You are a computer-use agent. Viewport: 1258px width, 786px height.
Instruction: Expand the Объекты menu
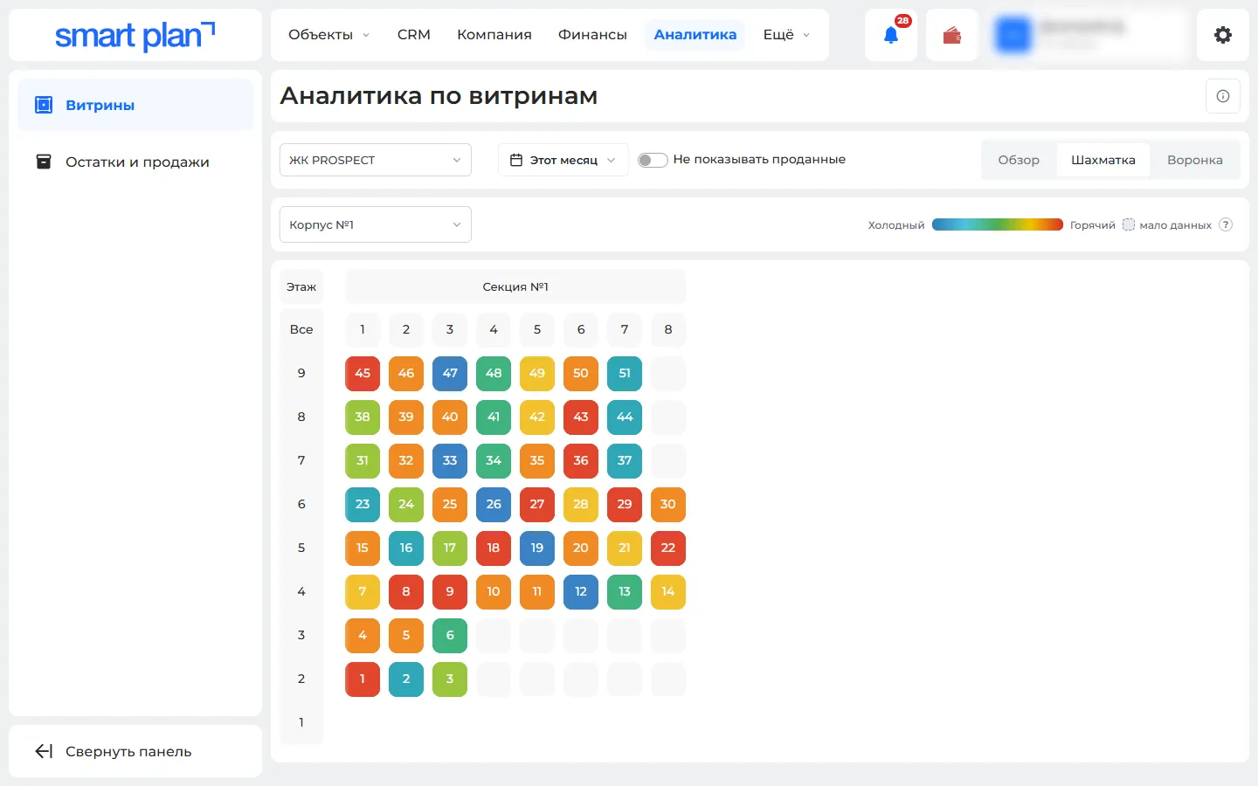click(329, 35)
